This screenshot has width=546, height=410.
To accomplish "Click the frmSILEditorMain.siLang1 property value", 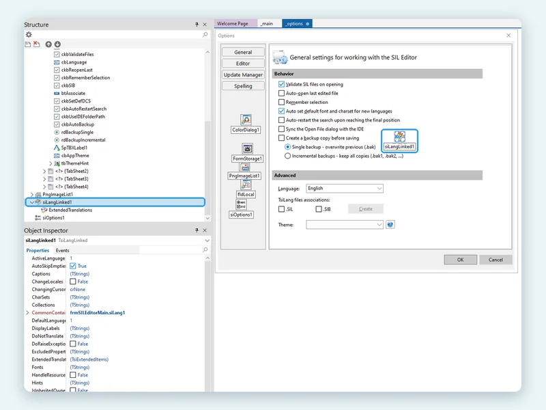I will (98, 313).
